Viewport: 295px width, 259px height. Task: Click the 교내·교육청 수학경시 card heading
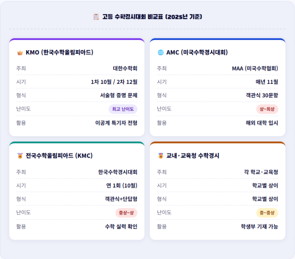pos(193,156)
